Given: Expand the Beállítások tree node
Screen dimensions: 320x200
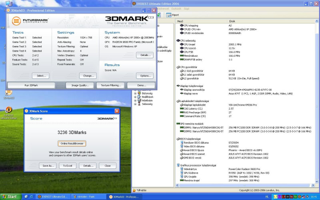Looking at the screenshot, I should coord(135,97).
